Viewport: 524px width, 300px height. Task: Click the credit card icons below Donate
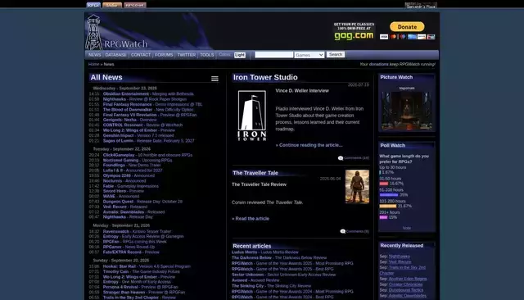coord(408,37)
